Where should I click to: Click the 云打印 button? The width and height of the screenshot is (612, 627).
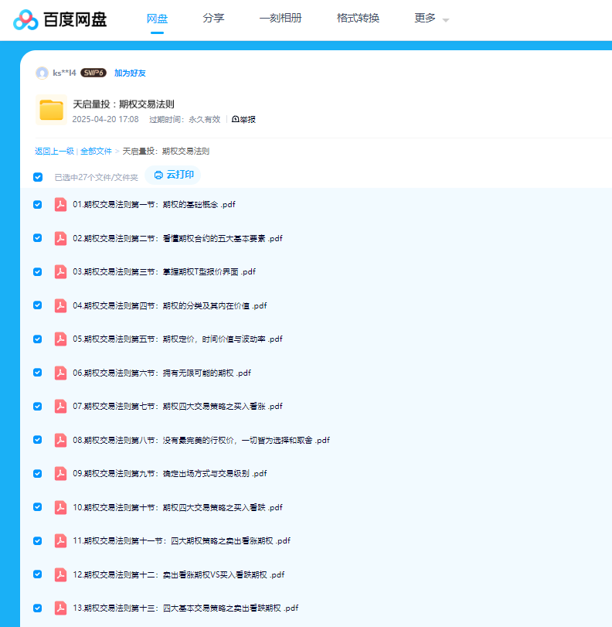pyautogui.click(x=173, y=175)
